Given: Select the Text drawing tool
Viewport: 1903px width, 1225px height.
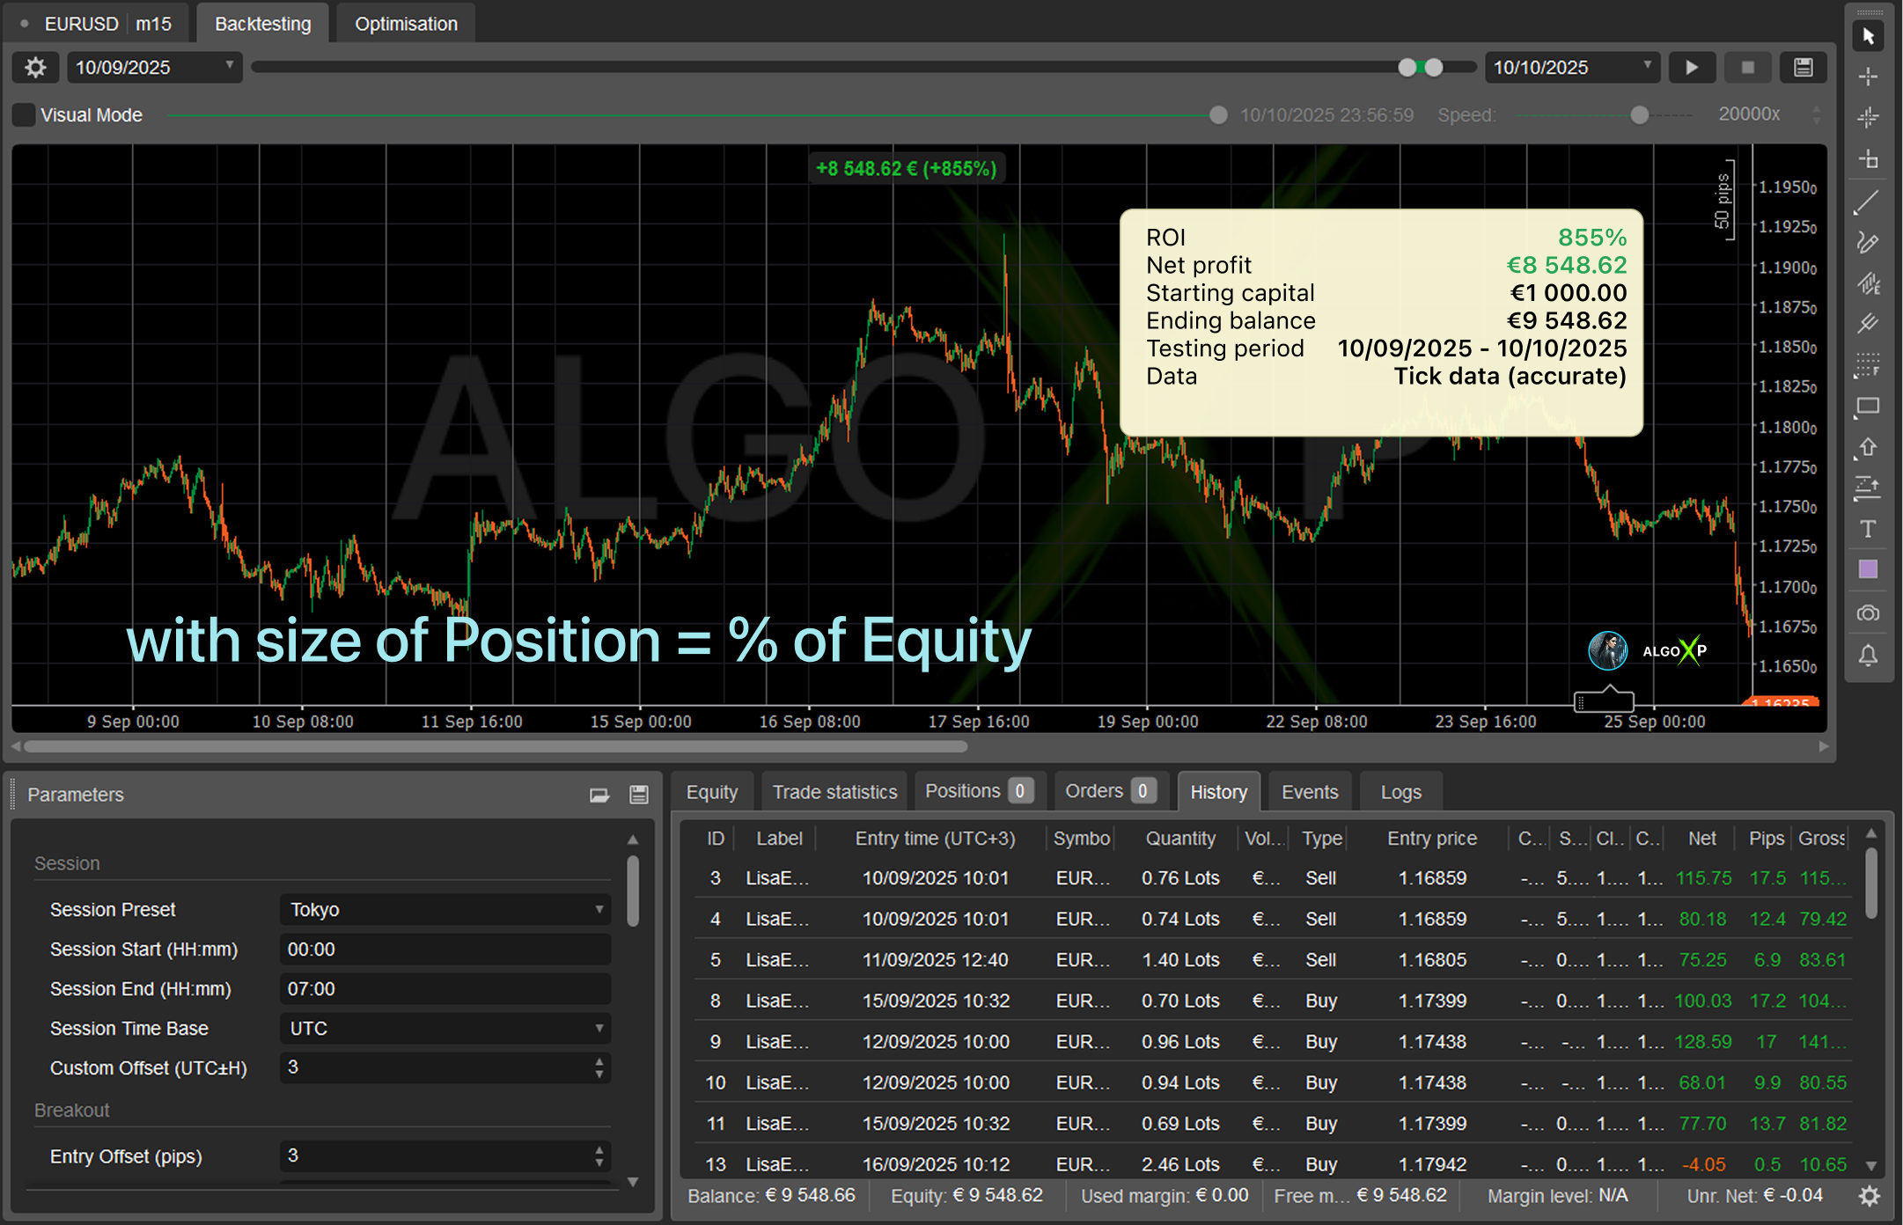Looking at the screenshot, I should (x=1867, y=529).
